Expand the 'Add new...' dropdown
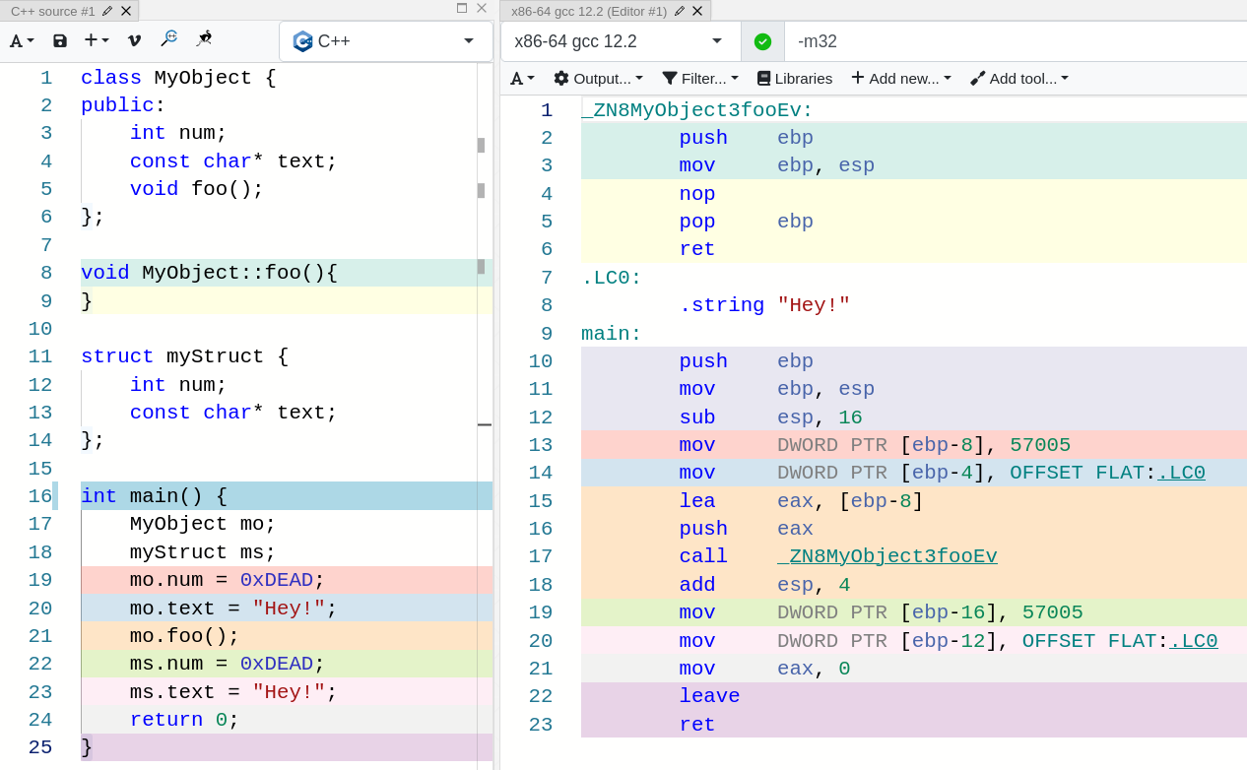 [900, 78]
